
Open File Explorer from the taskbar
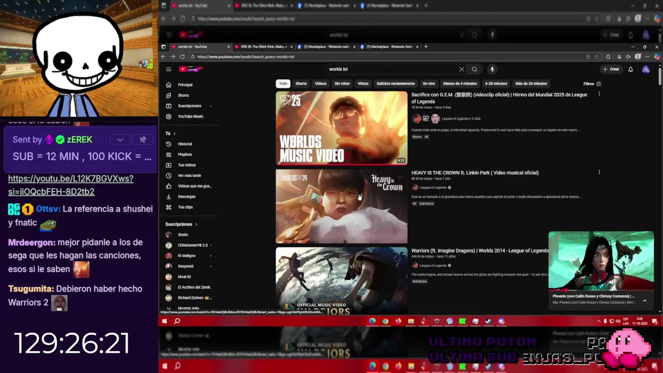tap(411, 321)
